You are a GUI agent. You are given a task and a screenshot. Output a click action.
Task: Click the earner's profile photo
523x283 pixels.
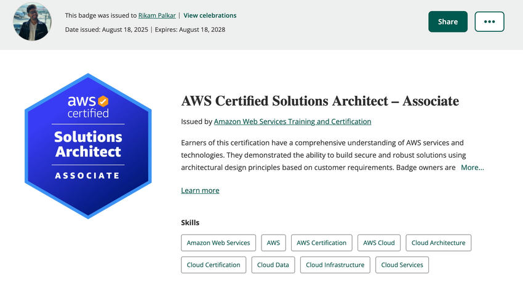click(33, 21)
